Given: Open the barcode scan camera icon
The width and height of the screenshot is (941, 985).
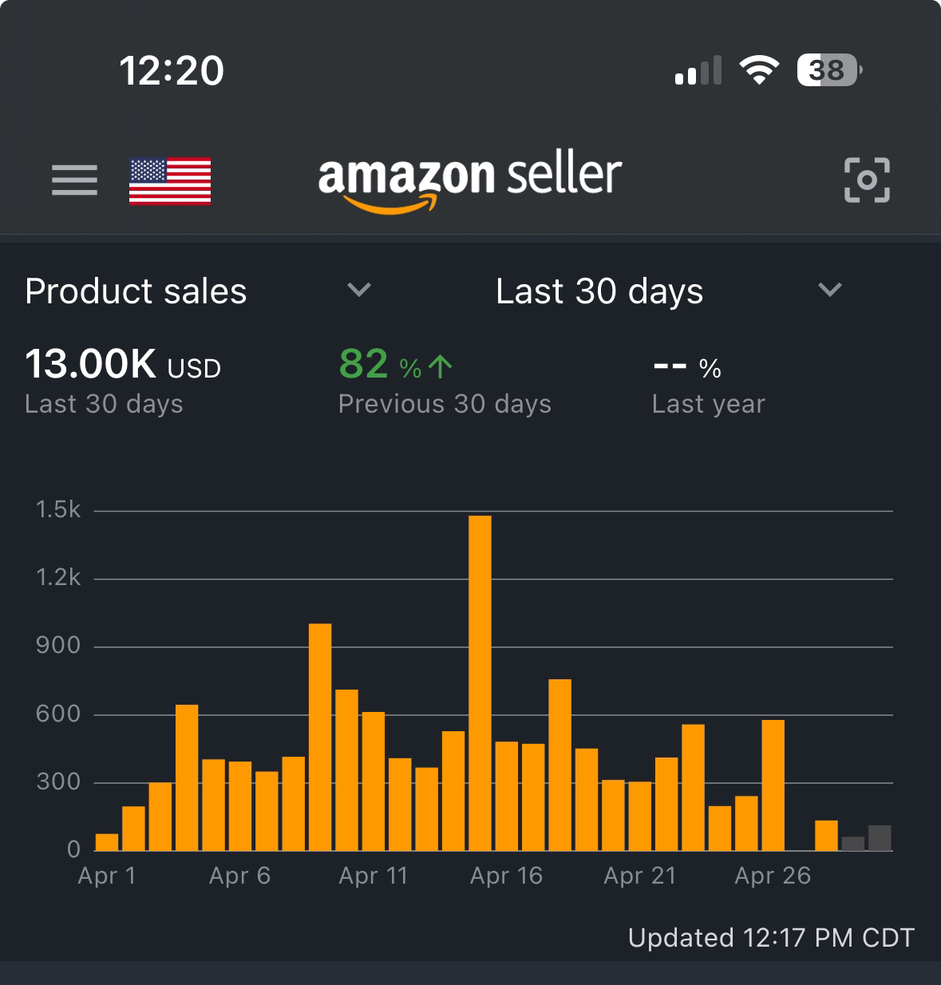Looking at the screenshot, I should (866, 180).
